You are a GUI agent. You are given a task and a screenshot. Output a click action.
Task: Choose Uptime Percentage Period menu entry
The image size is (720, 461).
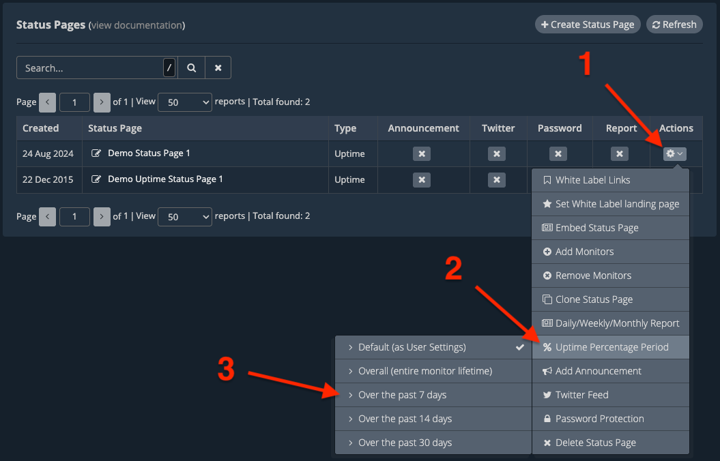pos(611,347)
